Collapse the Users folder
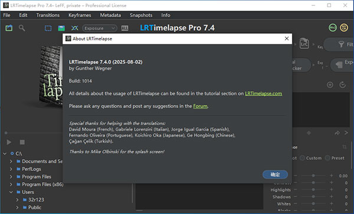This screenshot has height=214, width=354. click(x=11, y=192)
